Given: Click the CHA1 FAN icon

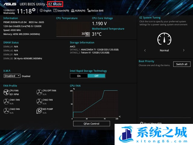Looking at the screenshot, I should point(6,101).
